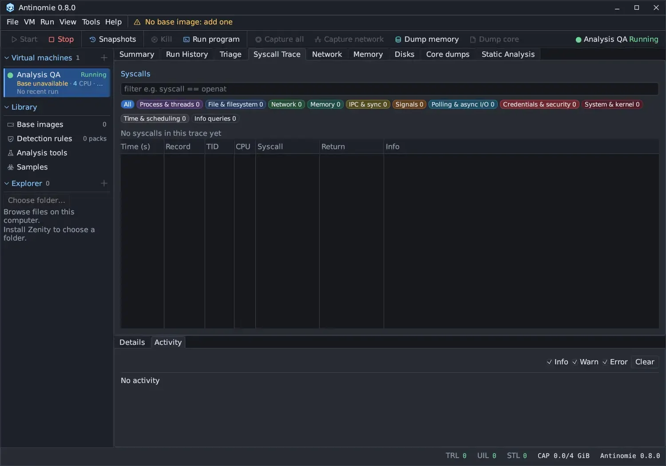Toggle the Info activity filter checkbox
Viewport: 666px width, 466px height.
point(550,362)
